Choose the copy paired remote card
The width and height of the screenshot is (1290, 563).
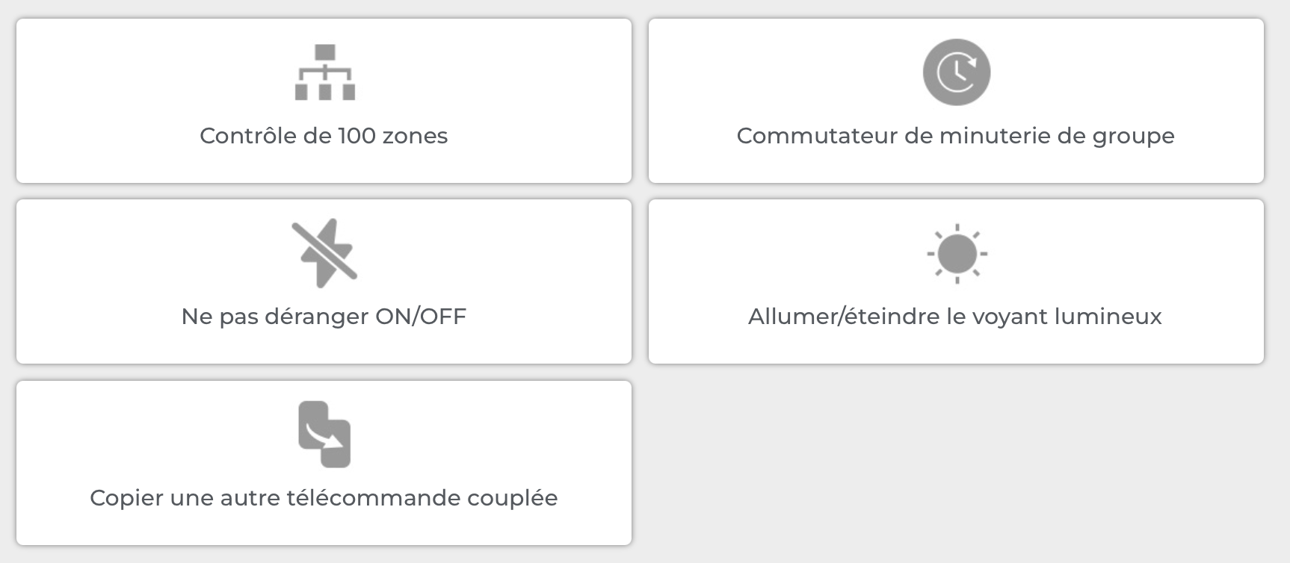coord(324,463)
